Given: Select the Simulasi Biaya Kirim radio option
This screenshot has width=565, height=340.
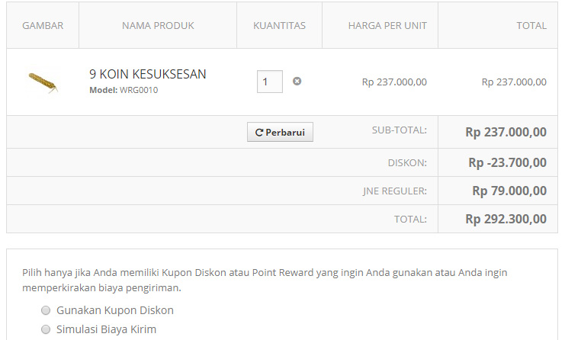Looking at the screenshot, I should [x=46, y=329].
